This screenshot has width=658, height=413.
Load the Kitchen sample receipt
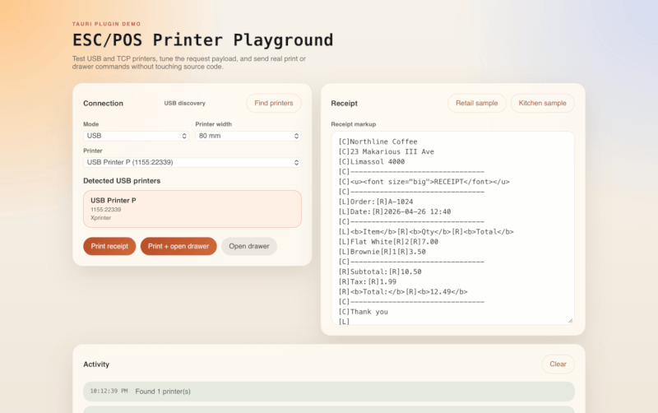(542, 104)
